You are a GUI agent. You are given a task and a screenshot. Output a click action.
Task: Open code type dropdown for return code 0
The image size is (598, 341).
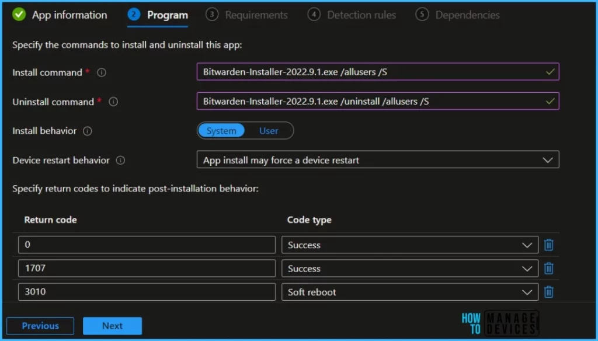pos(409,245)
